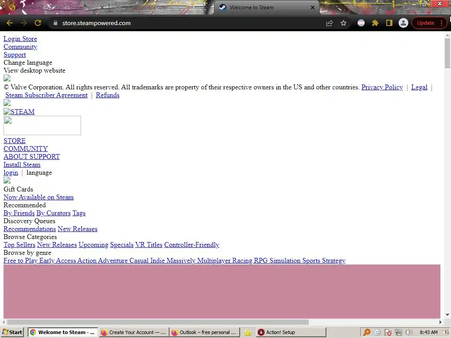Open the Tags link
This screenshot has height=338, width=451.
(79, 213)
